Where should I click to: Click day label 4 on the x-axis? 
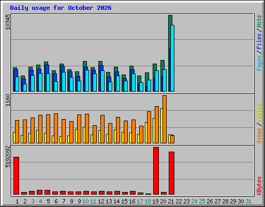click(40, 201)
